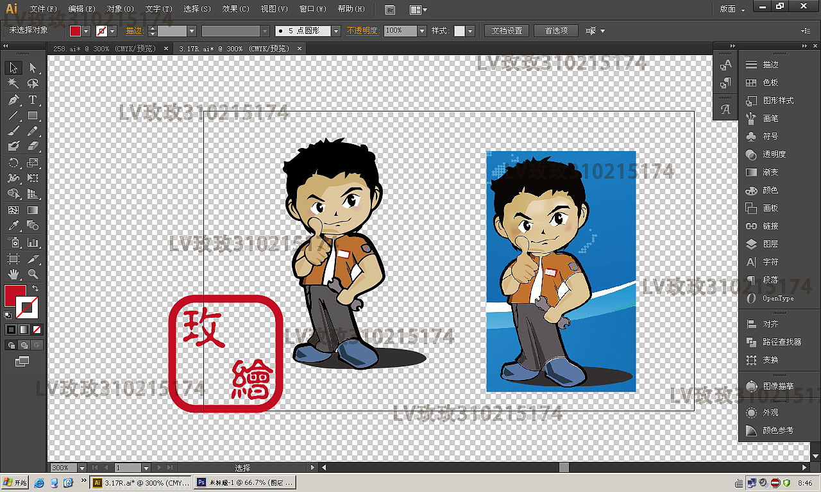Select the Width (warp) tool
Viewport: 821px width, 492px height.
tap(13, 178)
